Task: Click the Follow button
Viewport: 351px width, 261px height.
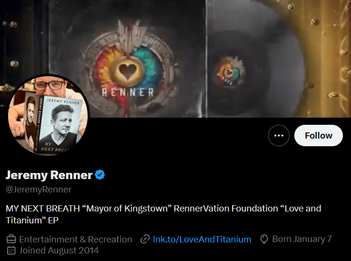Action: click(x=318, y=136)
